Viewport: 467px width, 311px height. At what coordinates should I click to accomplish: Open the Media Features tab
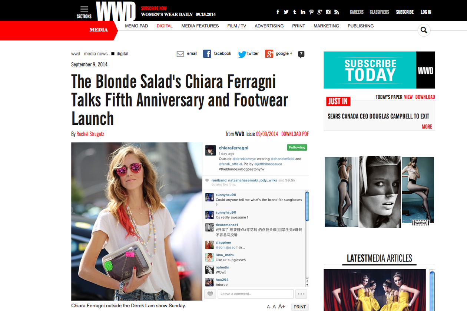200,26
